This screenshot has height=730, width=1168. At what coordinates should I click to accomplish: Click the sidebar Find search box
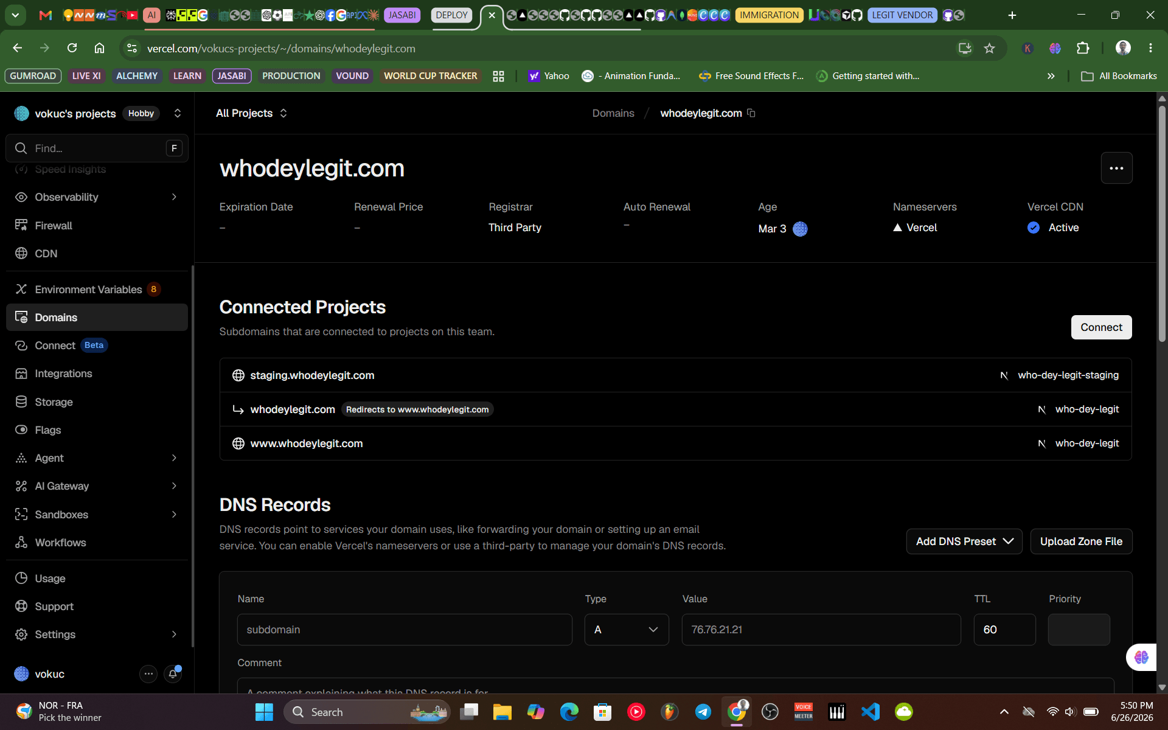tap(97, 148)
